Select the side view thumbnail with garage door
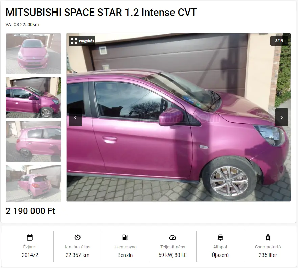This screenshot has width=298, height=268. (x=33, y=98)
